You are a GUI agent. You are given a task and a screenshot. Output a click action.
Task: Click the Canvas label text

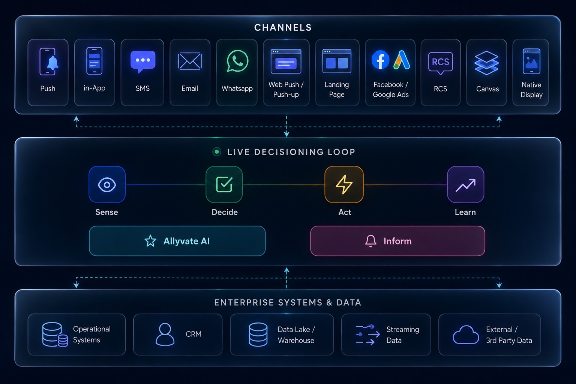tap(487, 89)
